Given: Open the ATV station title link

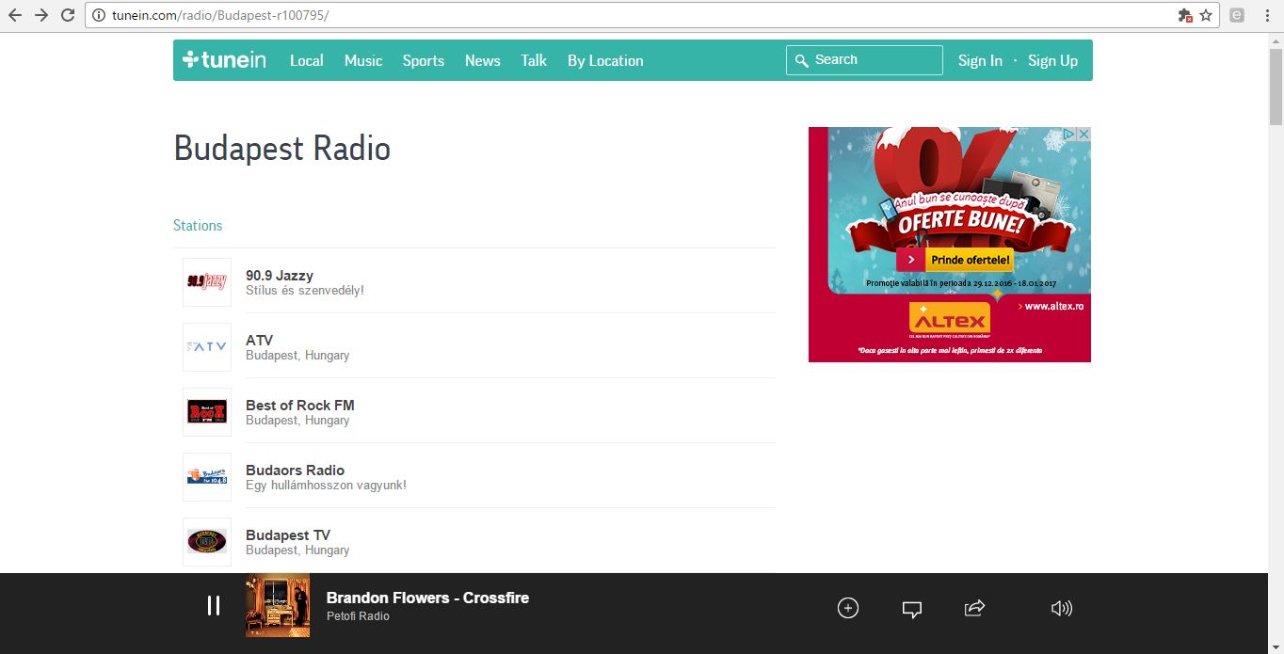Looking at the screenshot, I should (x=260, y=341).
